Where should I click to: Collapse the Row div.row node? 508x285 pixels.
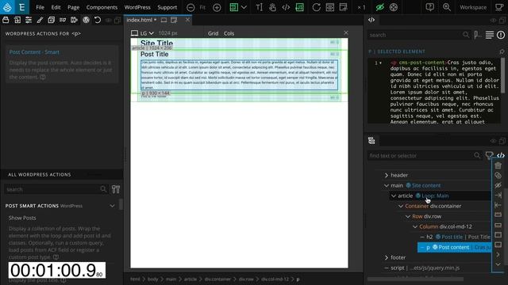point(408,216)
